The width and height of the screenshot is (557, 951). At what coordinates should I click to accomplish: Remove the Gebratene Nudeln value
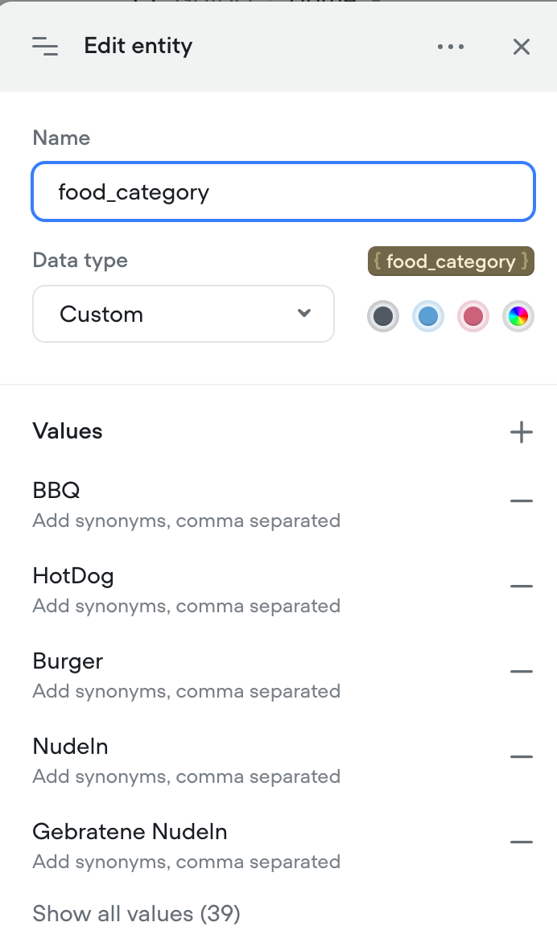point(522,842)
